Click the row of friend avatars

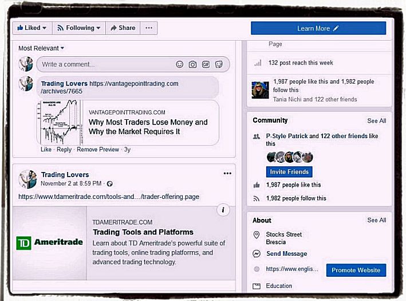tap(290, 157)
